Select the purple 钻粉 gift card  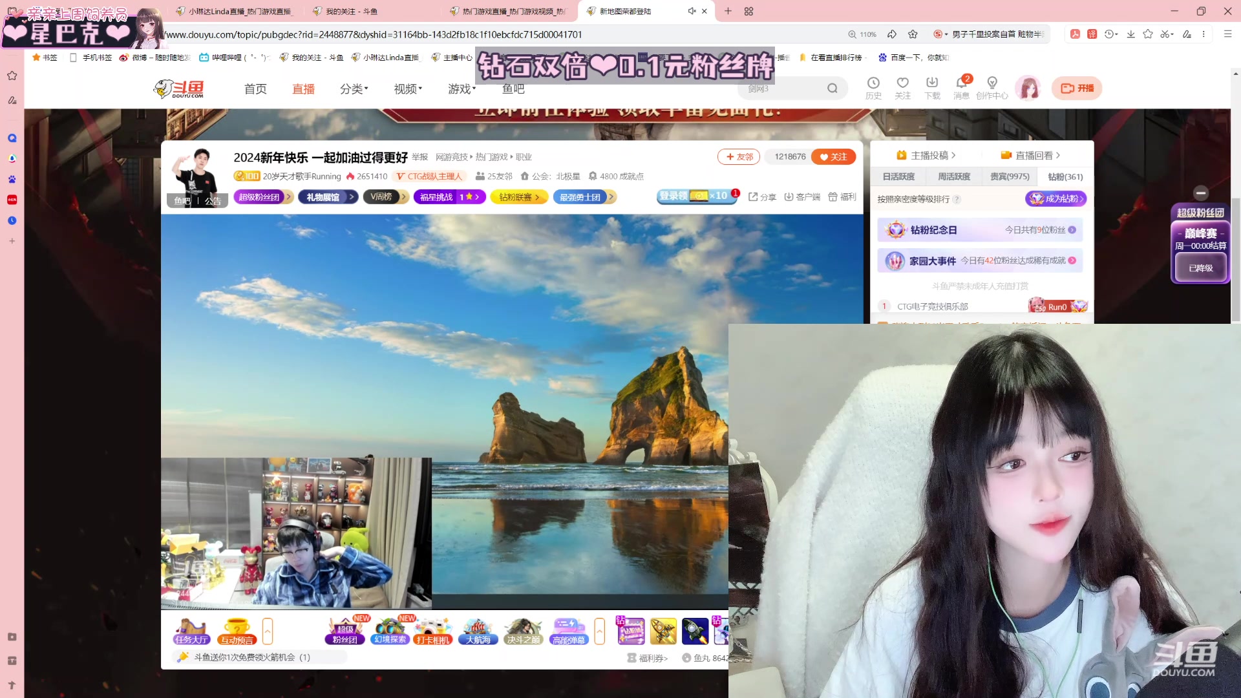[631, 631]
